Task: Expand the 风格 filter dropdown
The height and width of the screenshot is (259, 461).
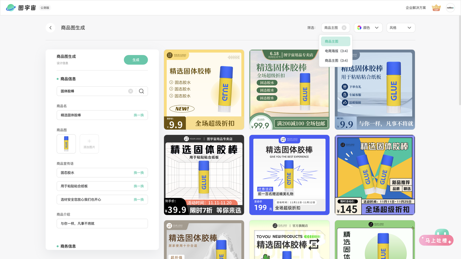Action: [x=401, y=28]
